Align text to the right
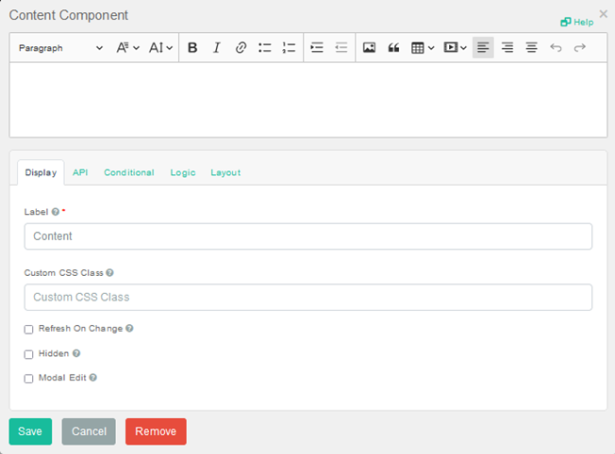 click(507, 48)
